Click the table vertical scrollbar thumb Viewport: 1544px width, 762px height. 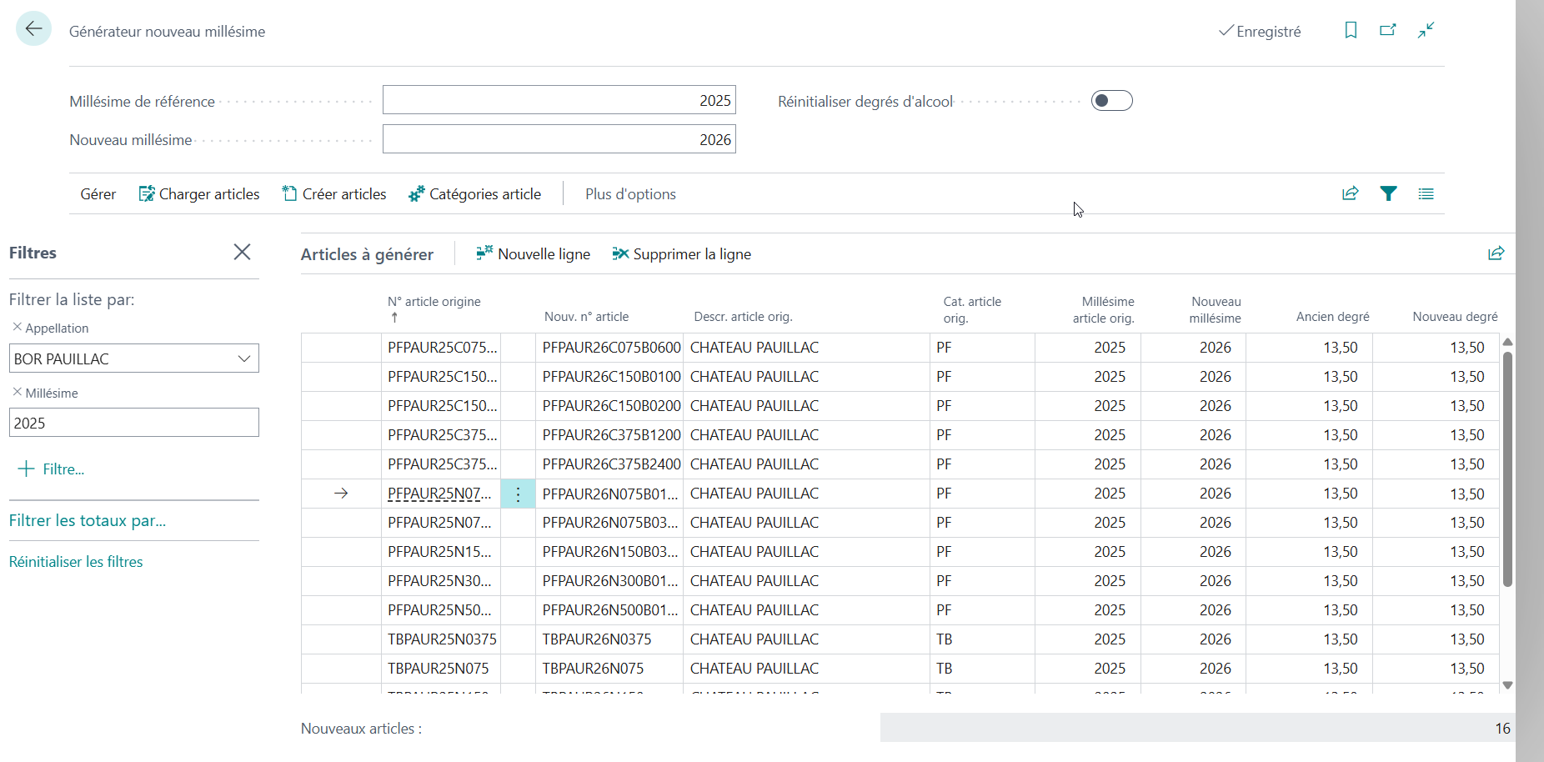tap(1507, 469)
